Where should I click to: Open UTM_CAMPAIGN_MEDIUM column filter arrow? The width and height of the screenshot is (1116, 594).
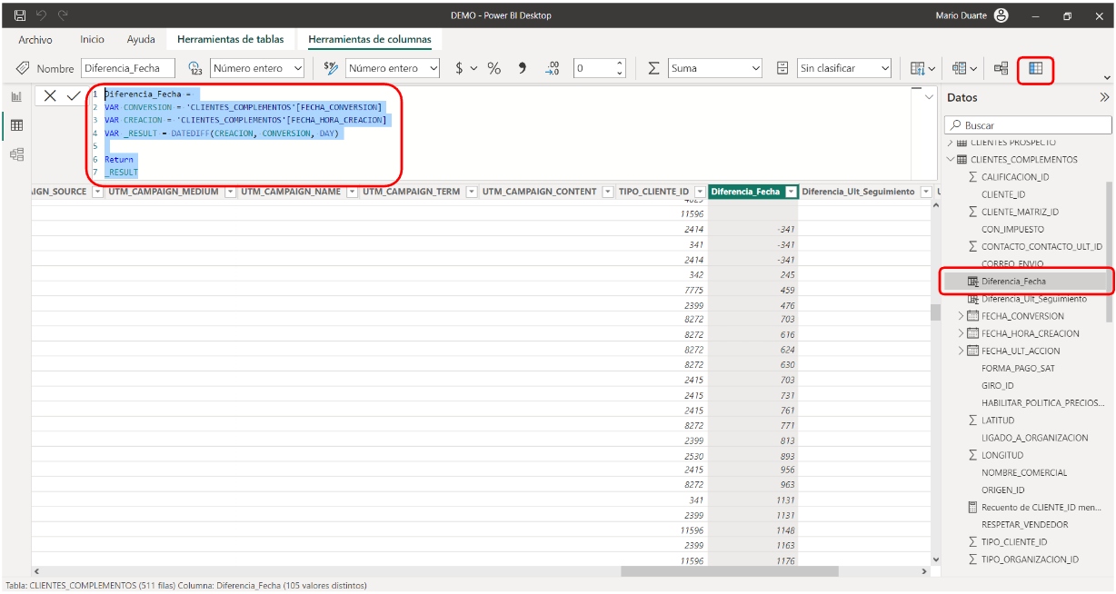pos(230,192)
